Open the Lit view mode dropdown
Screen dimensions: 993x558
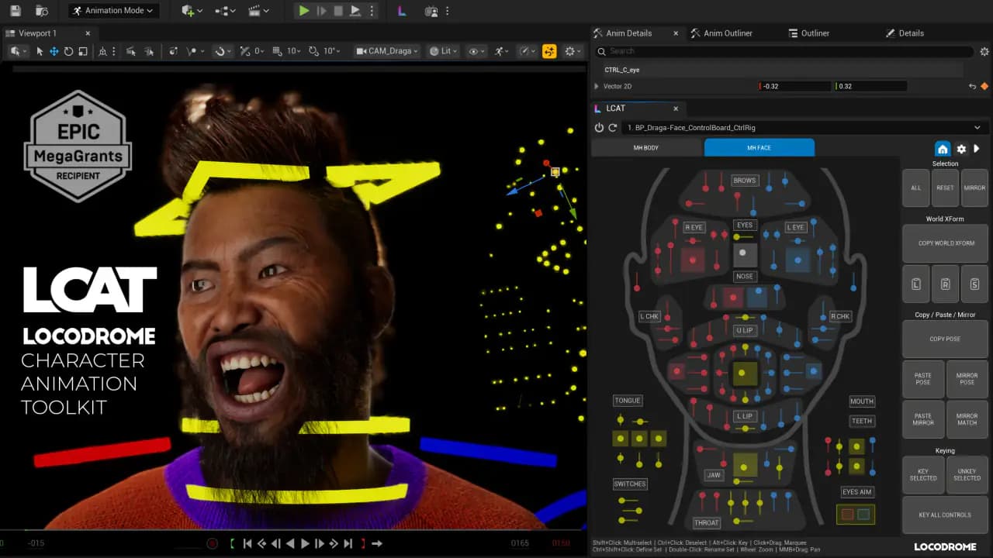(x=445, y=51)
